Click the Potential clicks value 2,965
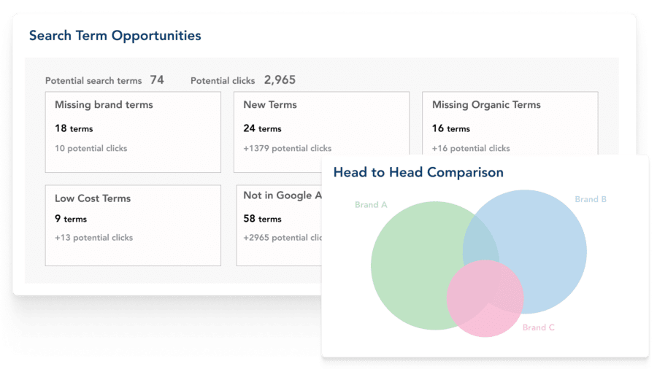 pyautogui.click(x=280, y=80)
